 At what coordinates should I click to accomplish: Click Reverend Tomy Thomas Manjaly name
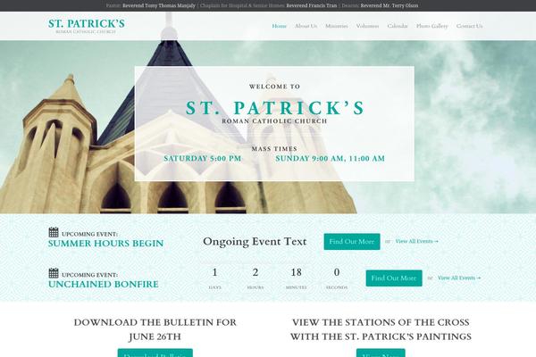[159, 5]
